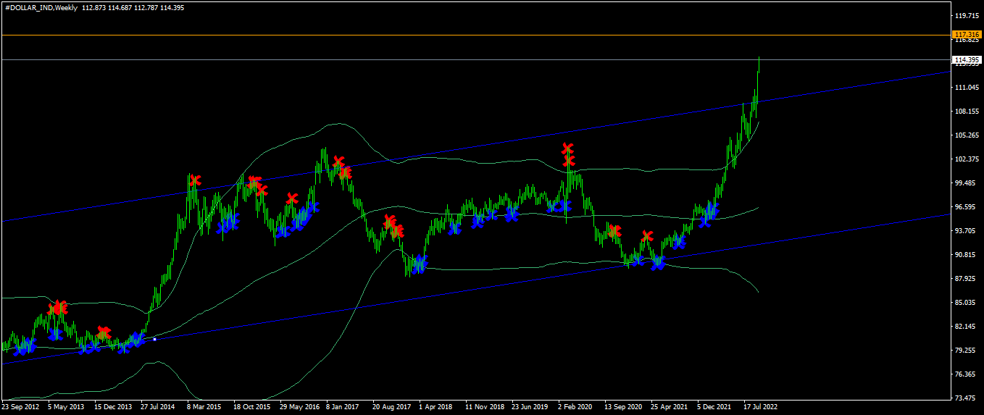Click the 73.475 value on the price scale
Image resolution: width=984 pixels, height=415 pixels.
pos(967,398)
